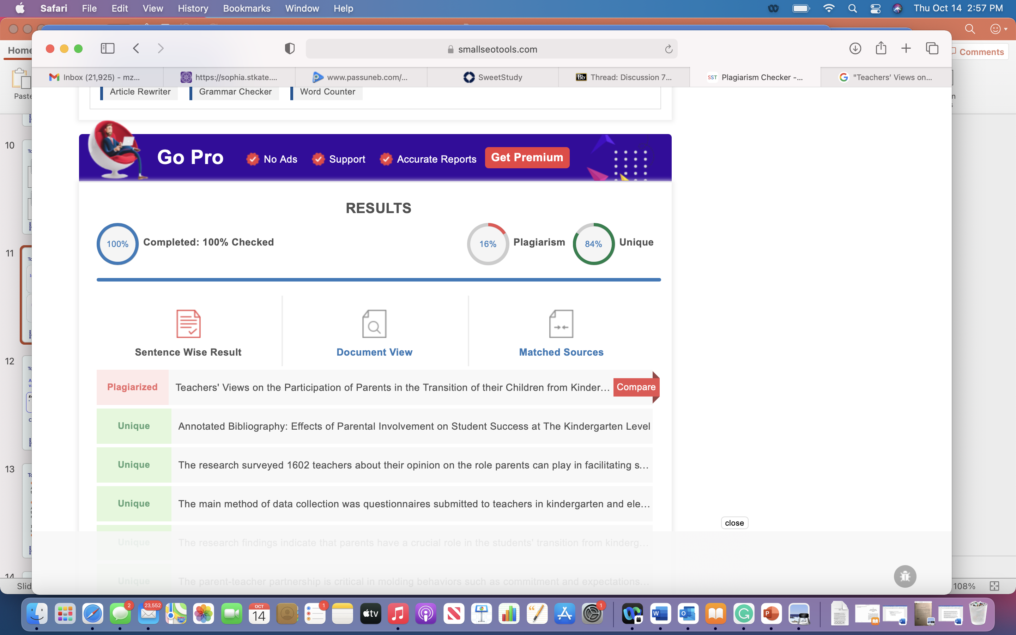This screenshot has width=1016, height=635.
Task: Go forward in Safari history
Action: click(161, 49)
